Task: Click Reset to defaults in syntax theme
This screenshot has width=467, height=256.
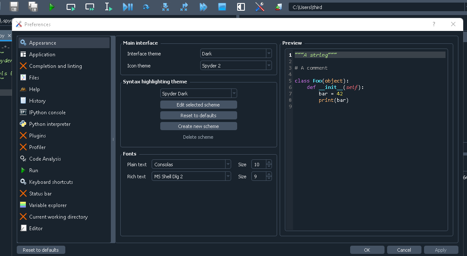Action: [x=198, y=116]
